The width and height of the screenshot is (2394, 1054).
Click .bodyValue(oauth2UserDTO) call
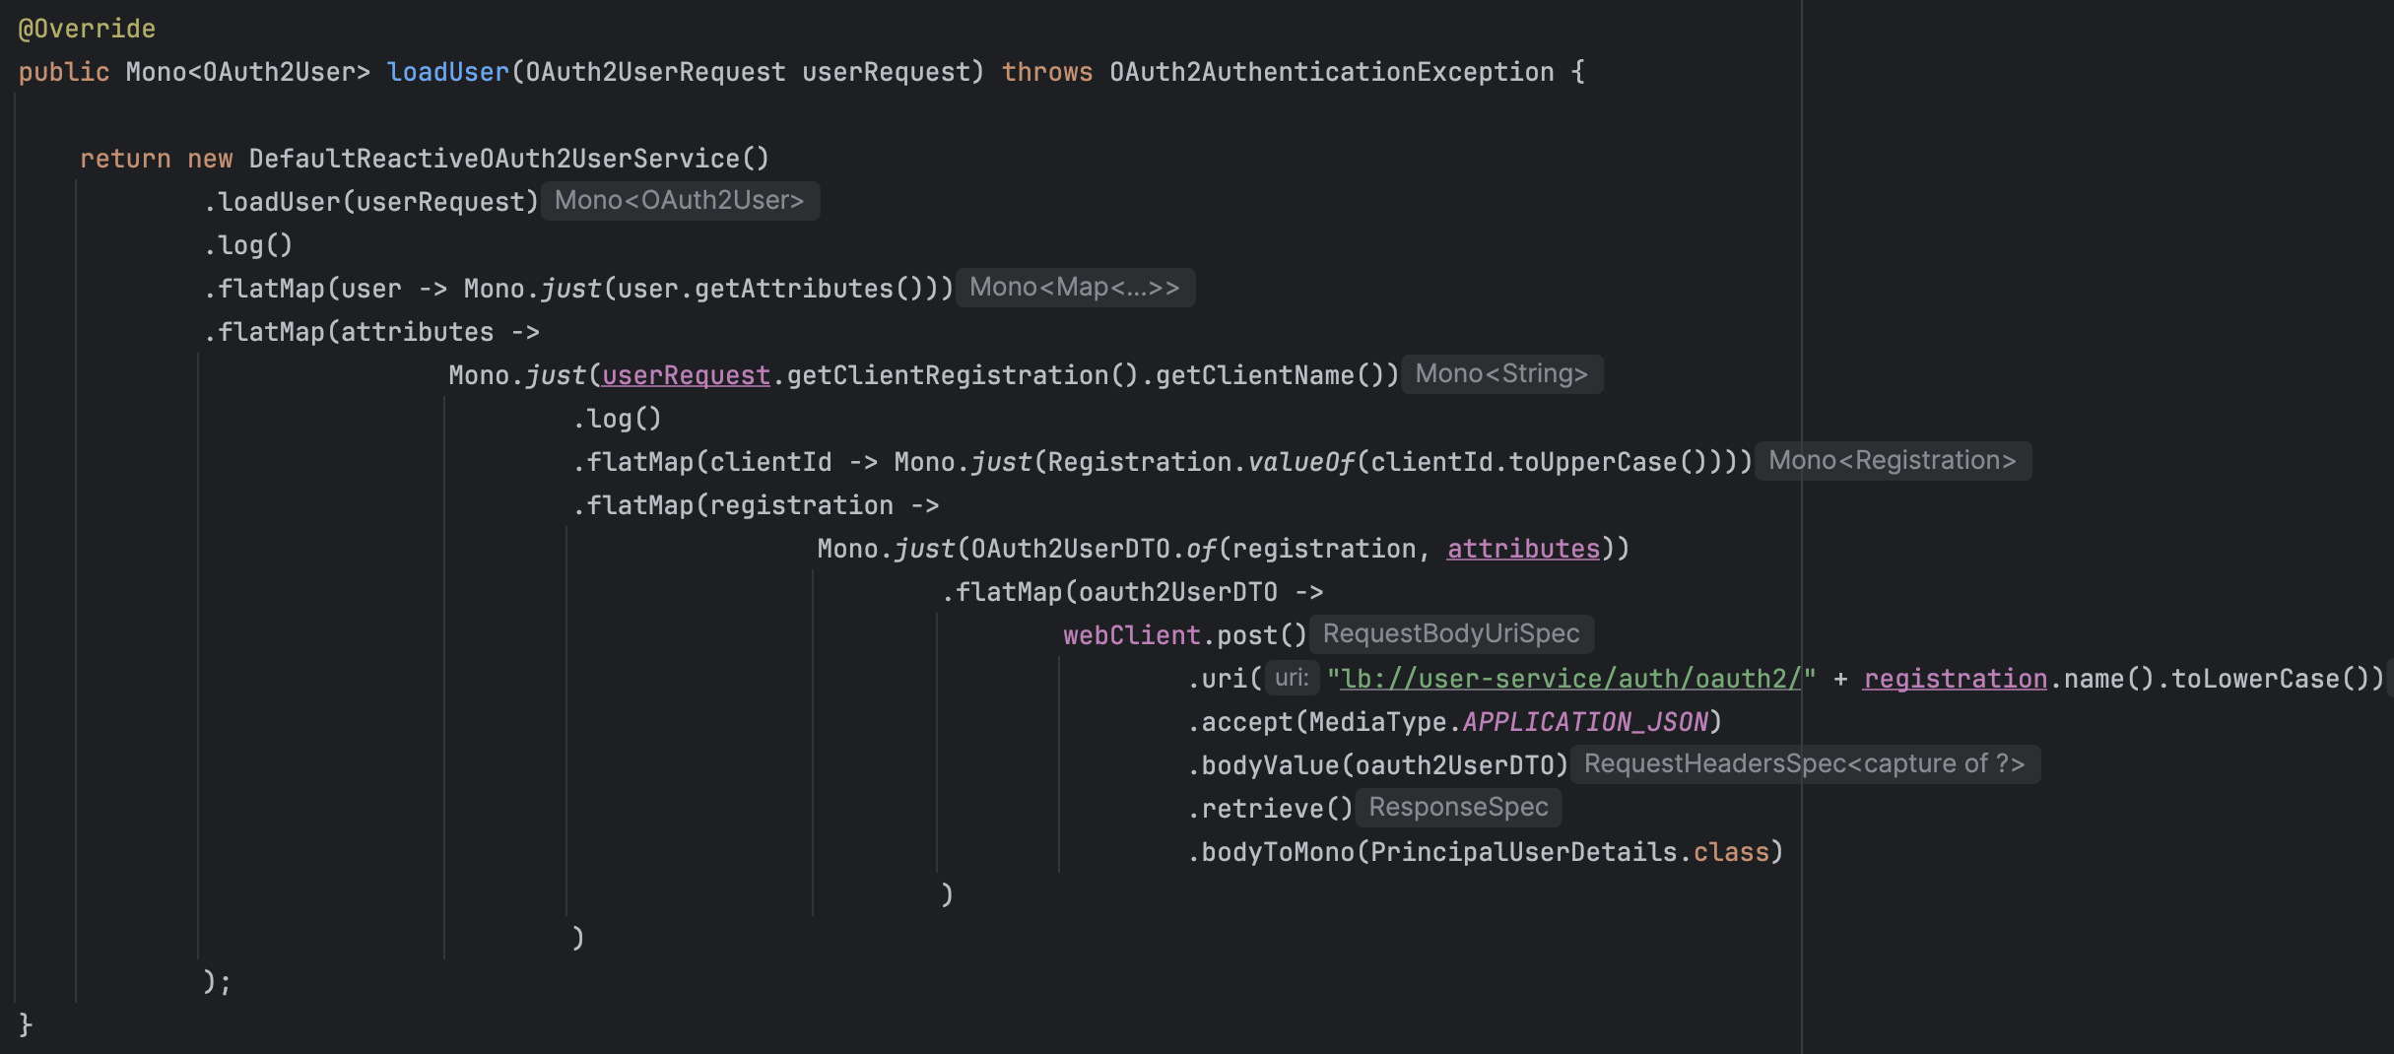pyautogui.click(x=1377, y=765)
